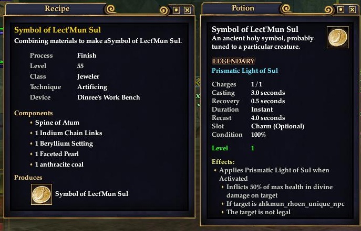Click the LEGENDARY tier badge
This screenshot has height=231, width=361.
(x=233, y=61)
